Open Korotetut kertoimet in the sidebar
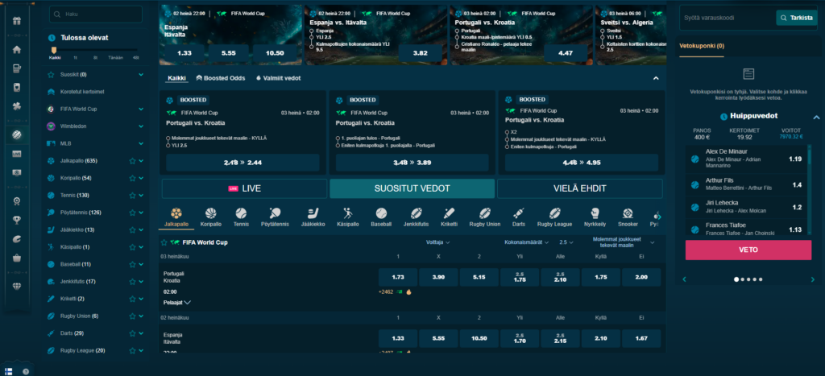This screenshot has height=376, width=825. tap(82, 92)
